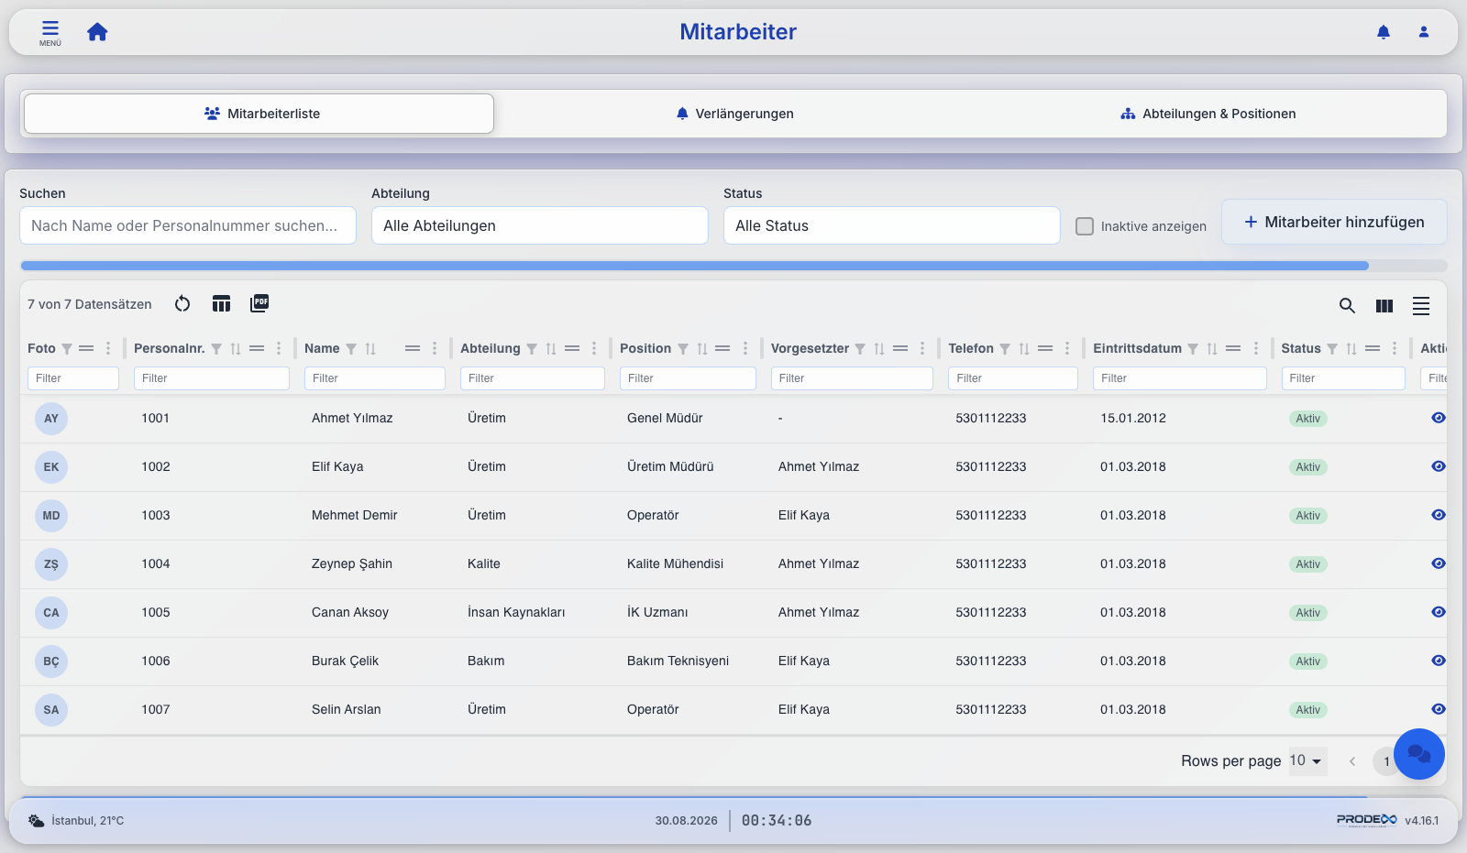Click the Vorgesetzter column header
The image size is (1467, 853).
click(810, 348)
